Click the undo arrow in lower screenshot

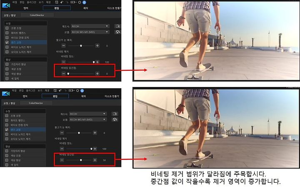(x=60, y=91)
